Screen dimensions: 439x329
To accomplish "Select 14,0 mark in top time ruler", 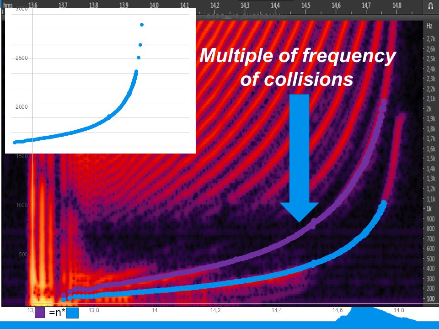I will 154,5.
